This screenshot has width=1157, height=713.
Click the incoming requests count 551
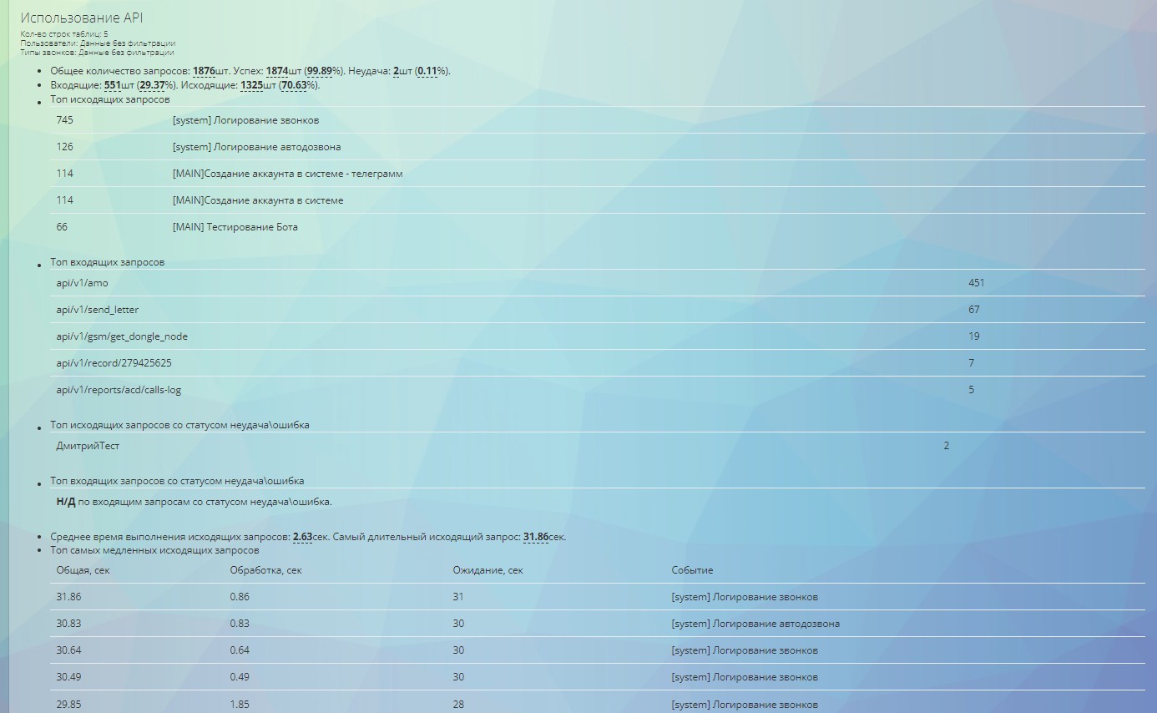click(x=113, y=85)
